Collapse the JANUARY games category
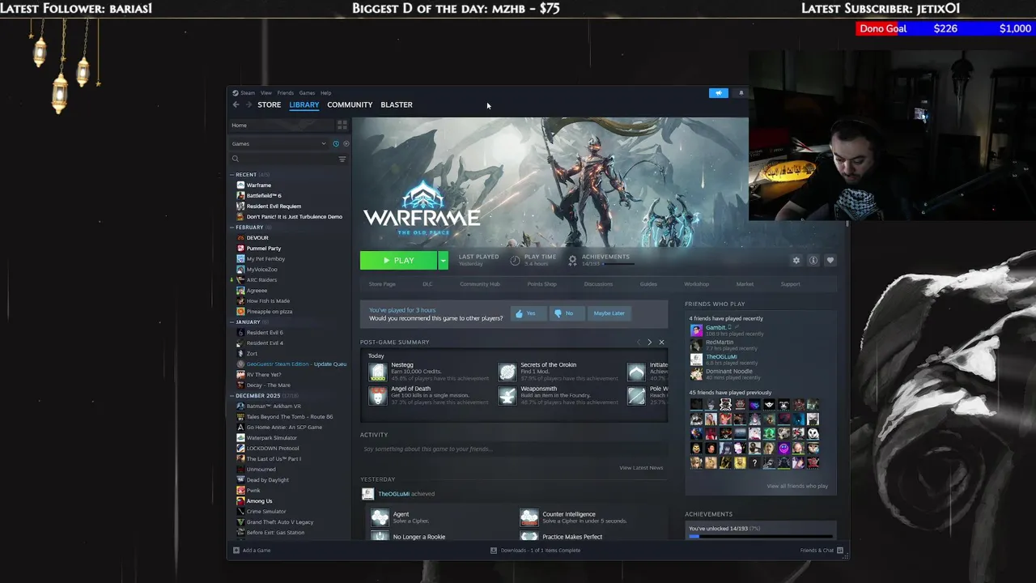1036x583 pixels. pos(232,322)
